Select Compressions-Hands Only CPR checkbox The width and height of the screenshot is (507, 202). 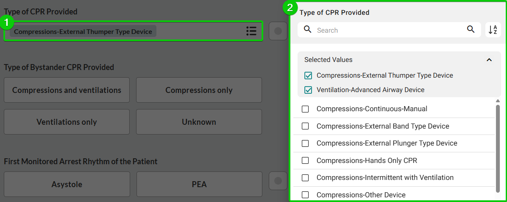305,160
